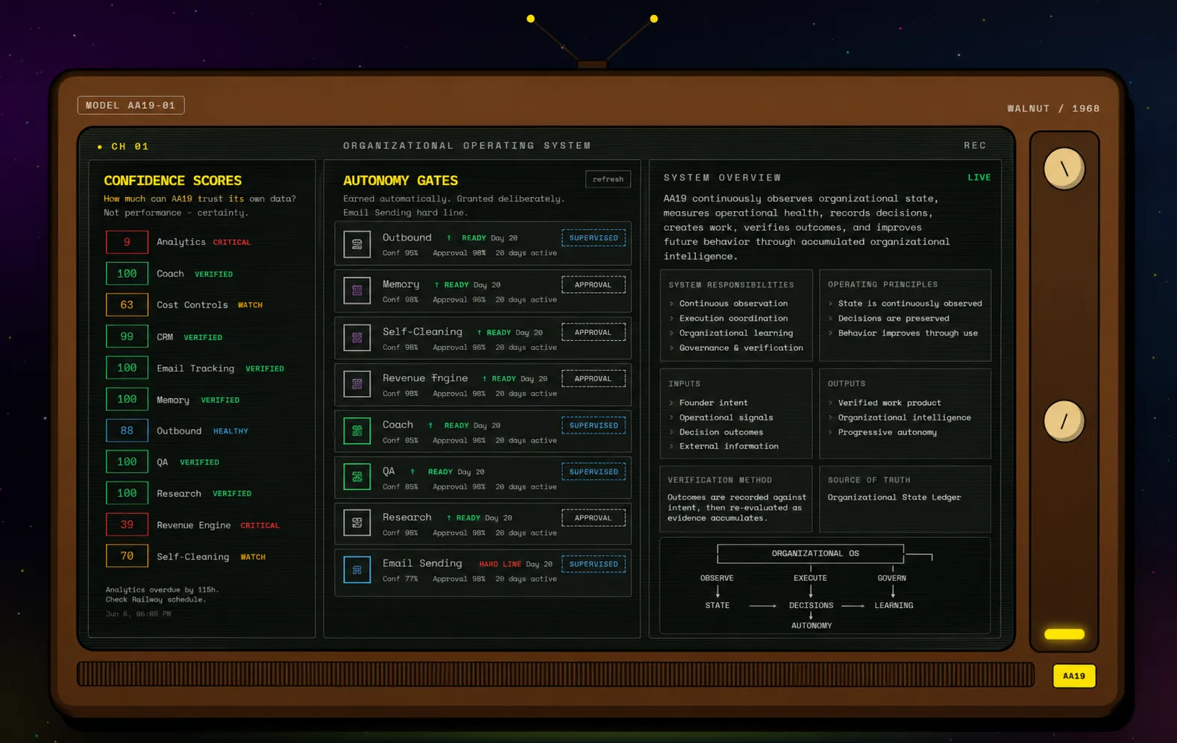1177x743 pixels.
Task: Click the Research gate icon
Action: [357, 522]
